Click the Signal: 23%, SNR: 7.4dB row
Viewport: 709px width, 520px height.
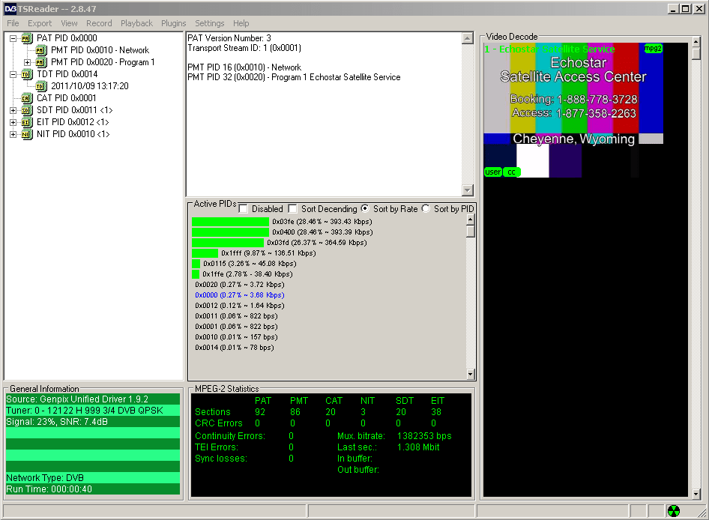[93, 422]
